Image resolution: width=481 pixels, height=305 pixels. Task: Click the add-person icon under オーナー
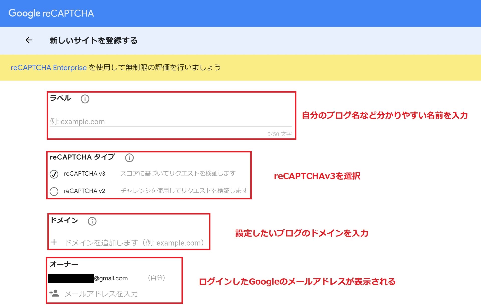pyautogui.click(x=54, y=293)
